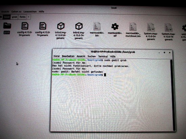Open the terminal Suchen menu
Image resolution: width=186 pixels, height=139 pixels.
92,56
